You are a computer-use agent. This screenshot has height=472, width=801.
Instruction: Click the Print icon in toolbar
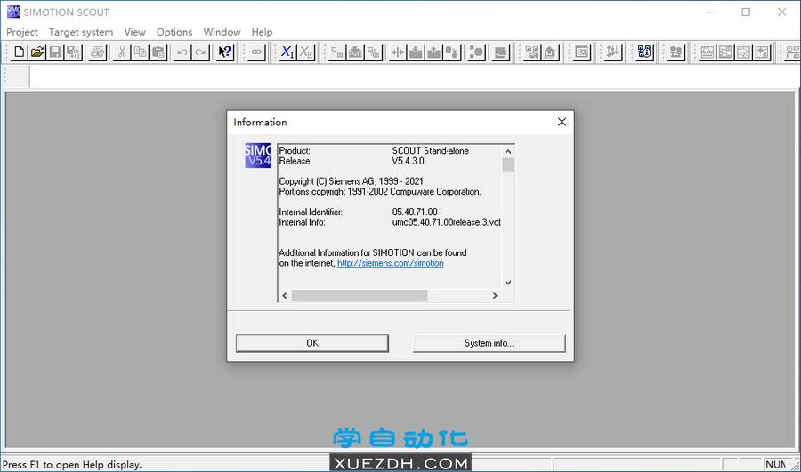[98, 52]
